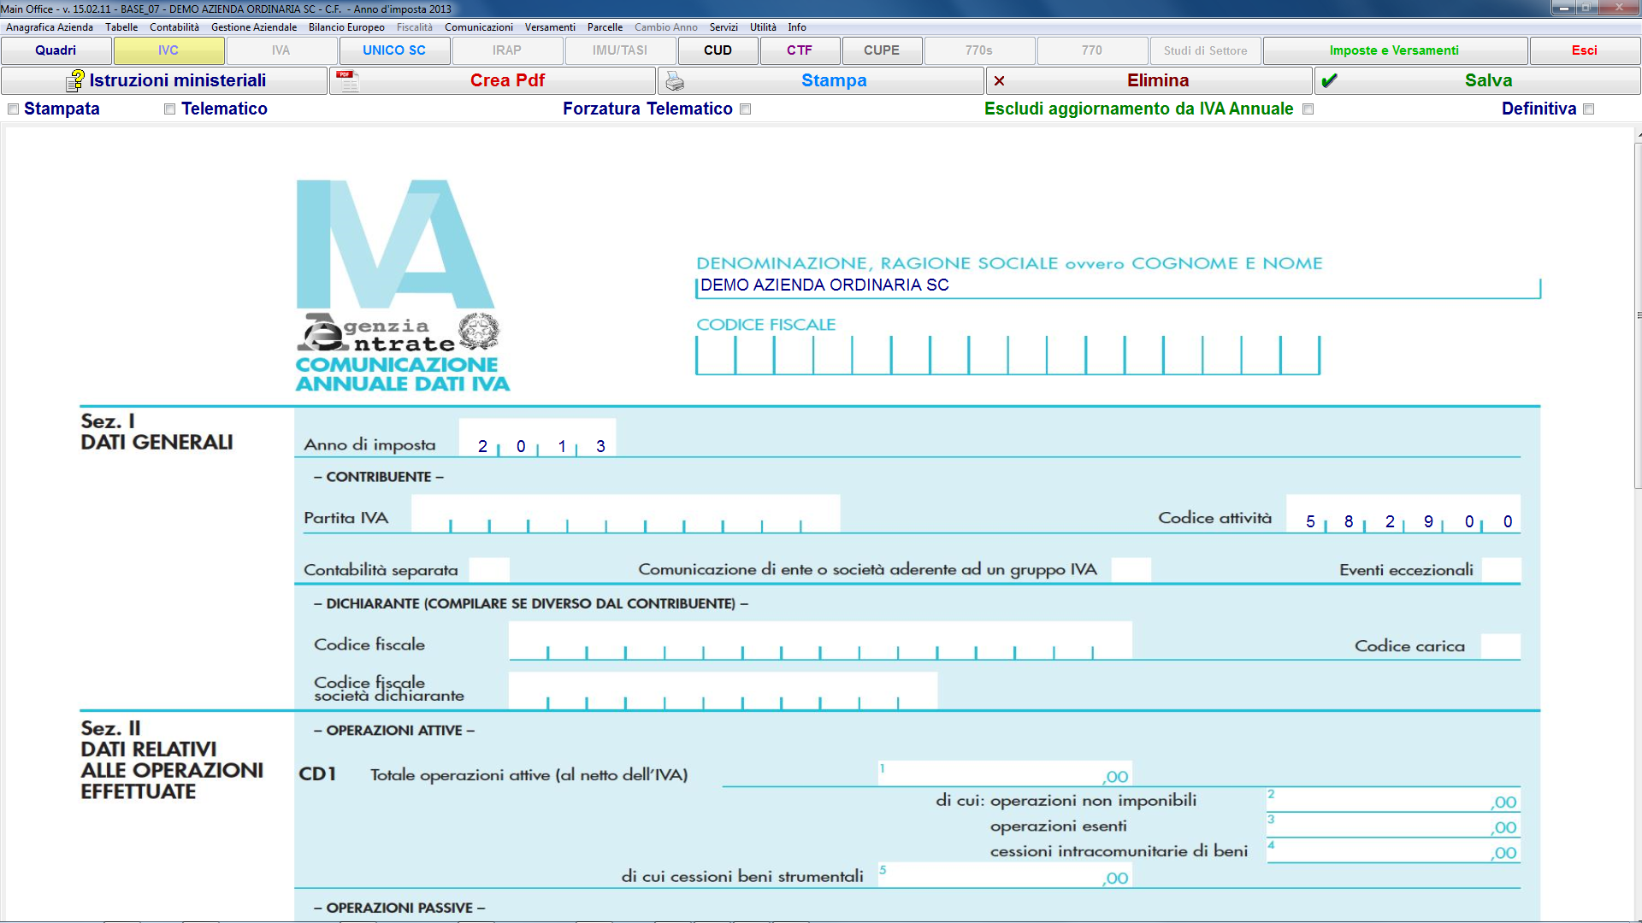
Task: Click the PDF icon beside Crea Pdf
Action: (x=349, y=81)
